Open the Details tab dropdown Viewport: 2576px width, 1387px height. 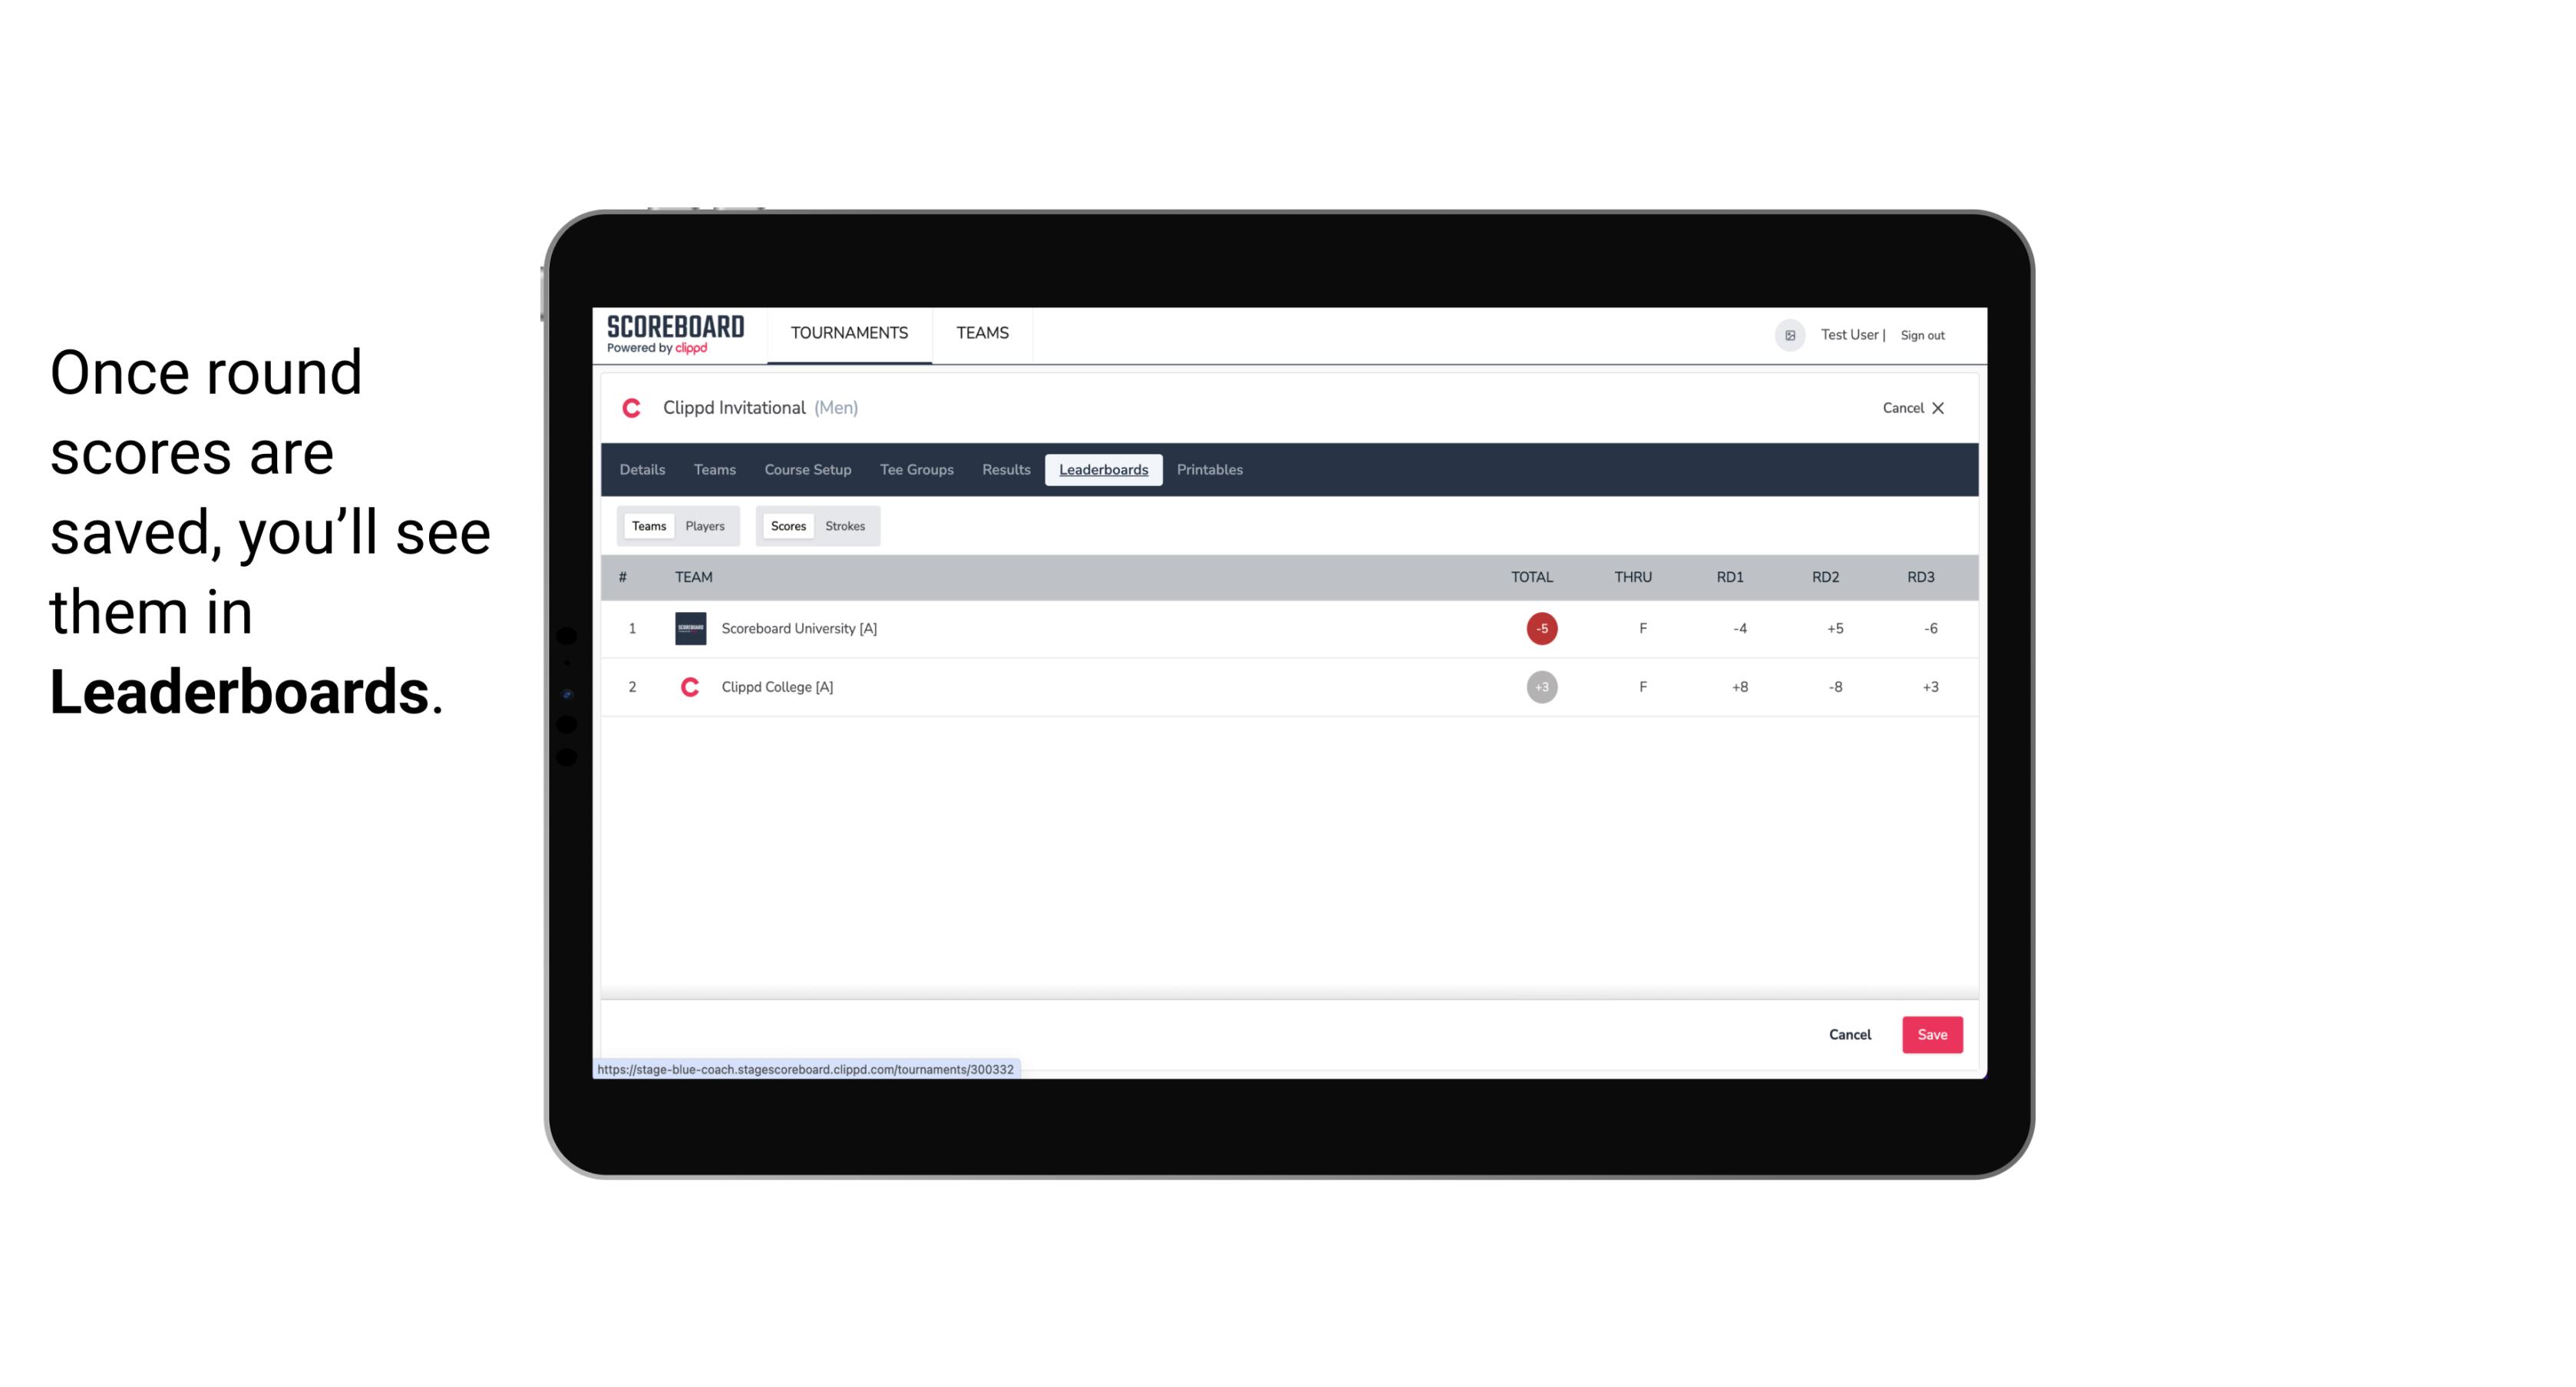pos(643,470)
